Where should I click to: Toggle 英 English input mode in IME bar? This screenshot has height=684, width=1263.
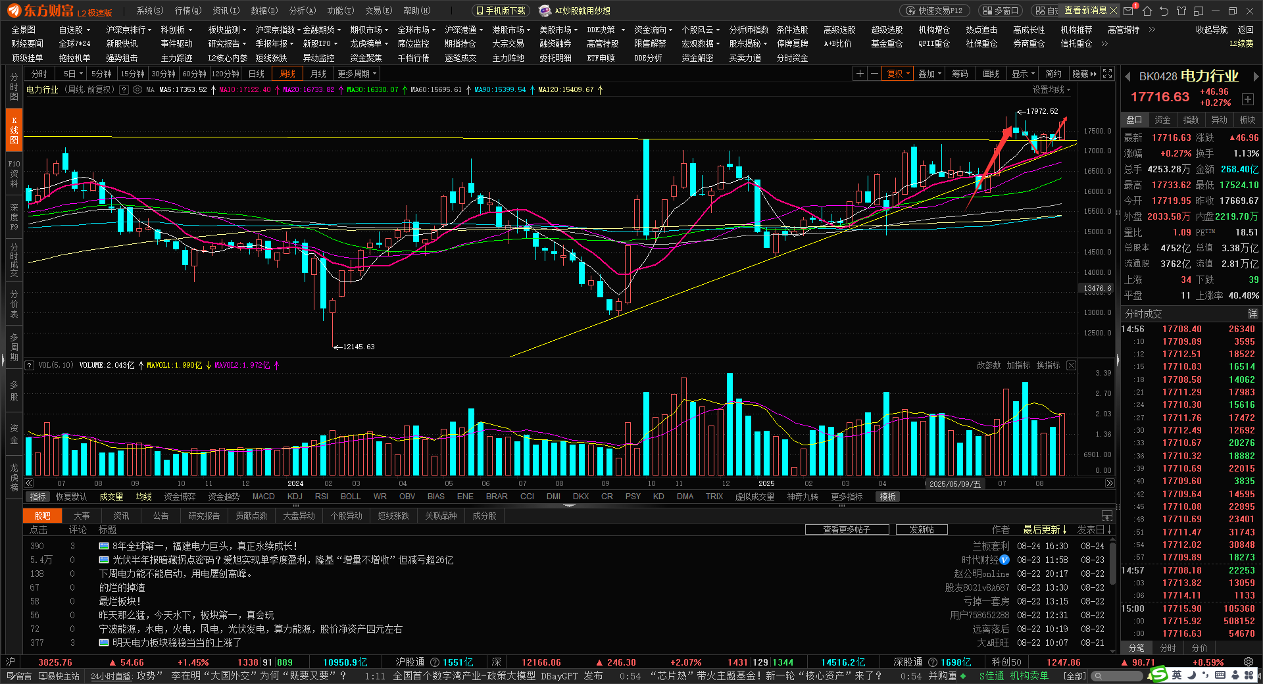(x=1176, y=675)
